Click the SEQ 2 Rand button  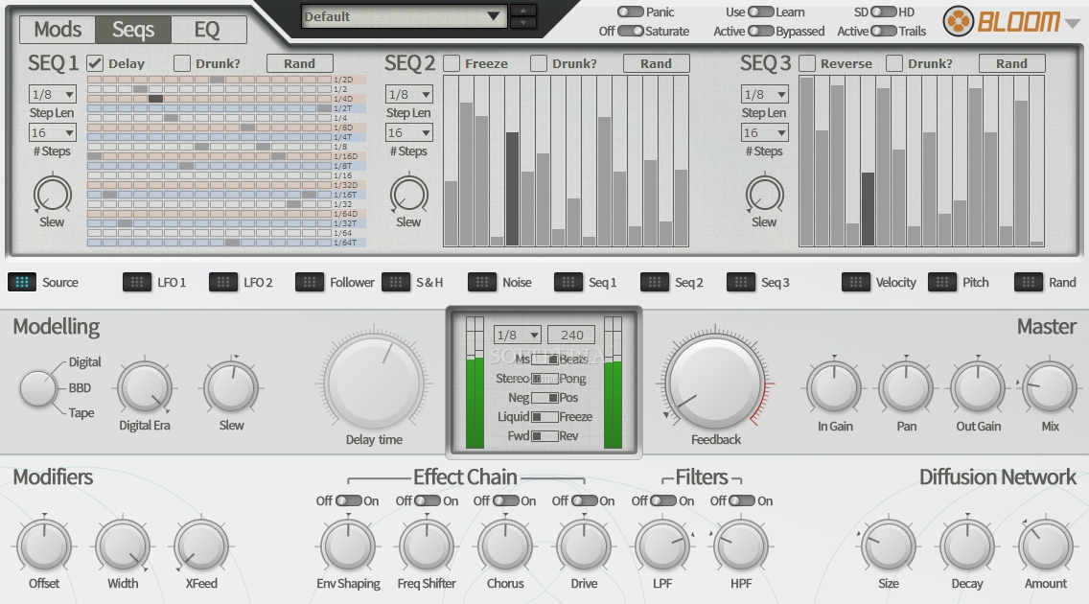656,63
